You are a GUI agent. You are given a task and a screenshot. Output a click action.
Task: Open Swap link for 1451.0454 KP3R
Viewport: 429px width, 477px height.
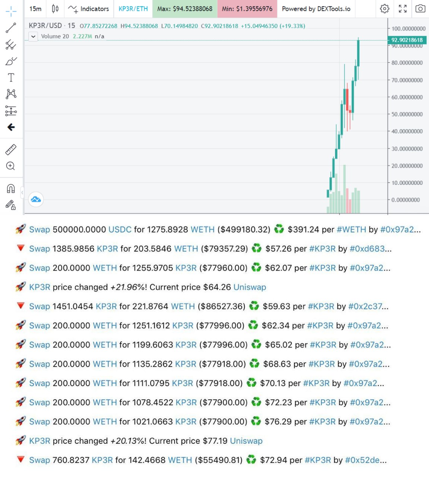pyautogui.click(x=39, y=306)
